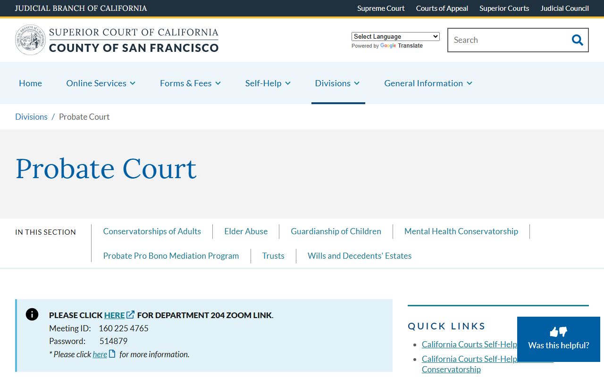Open the Elder Abuse section
This screenshot has width=604, height=377.
click(x=246, y=231)
